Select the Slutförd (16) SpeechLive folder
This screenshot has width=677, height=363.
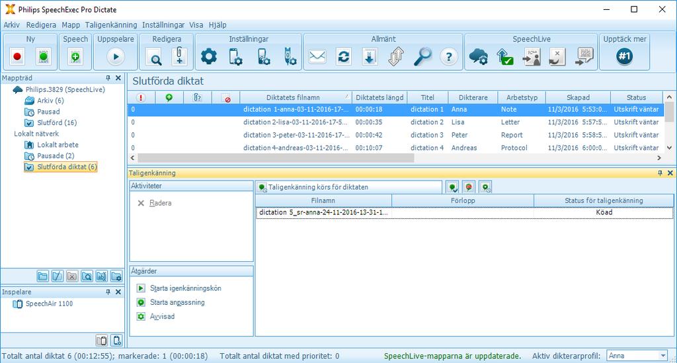tap(57, 122)
